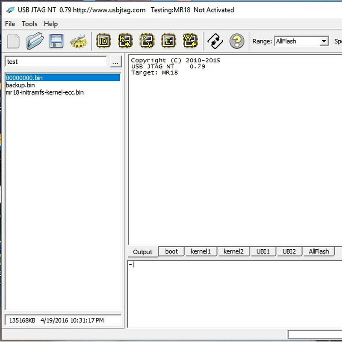The height and width of the screenshot is (342, 342).
Task: Open the File menu
Action: pos(10,24)
